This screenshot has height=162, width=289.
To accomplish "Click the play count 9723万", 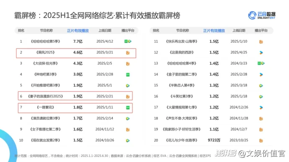I will tap(214, 140).
